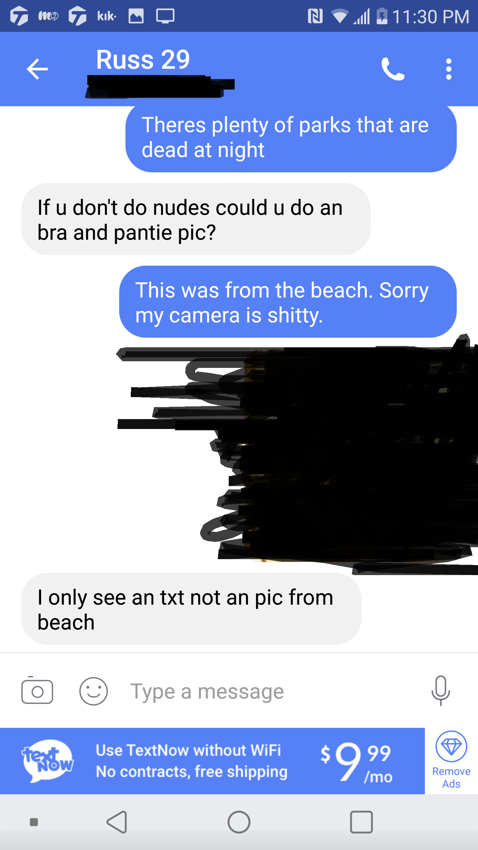Image resolution: width=478 pixels, height=850 pixels.
Task: Tap Android home circle button
Action: [x=239, y=822]
